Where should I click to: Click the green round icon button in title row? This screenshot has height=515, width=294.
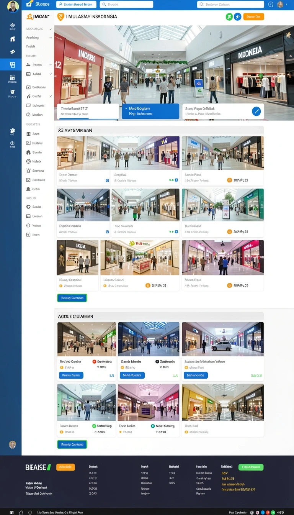click(229, 16)
